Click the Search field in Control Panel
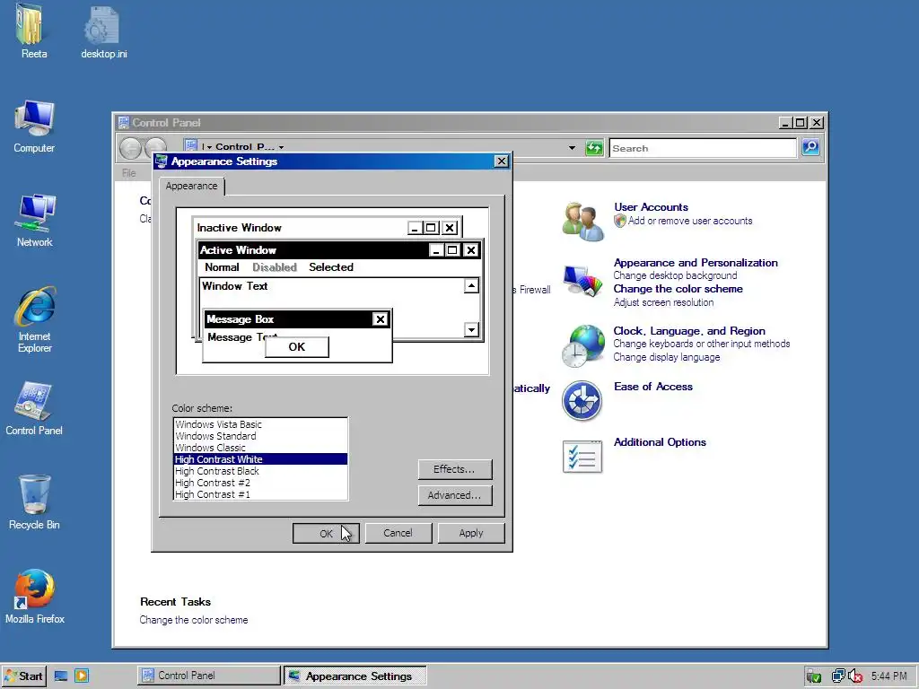Screen dimensions: 919x689 tap(703, 148)
